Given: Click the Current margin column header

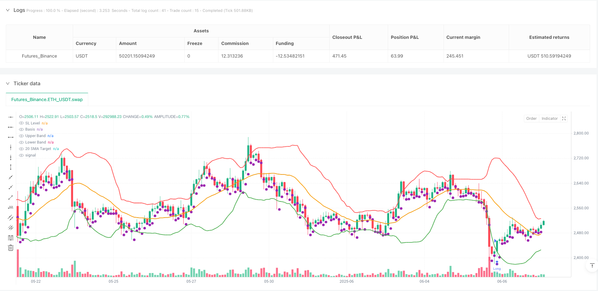Looking at the screenshot, I should (476, 37).
